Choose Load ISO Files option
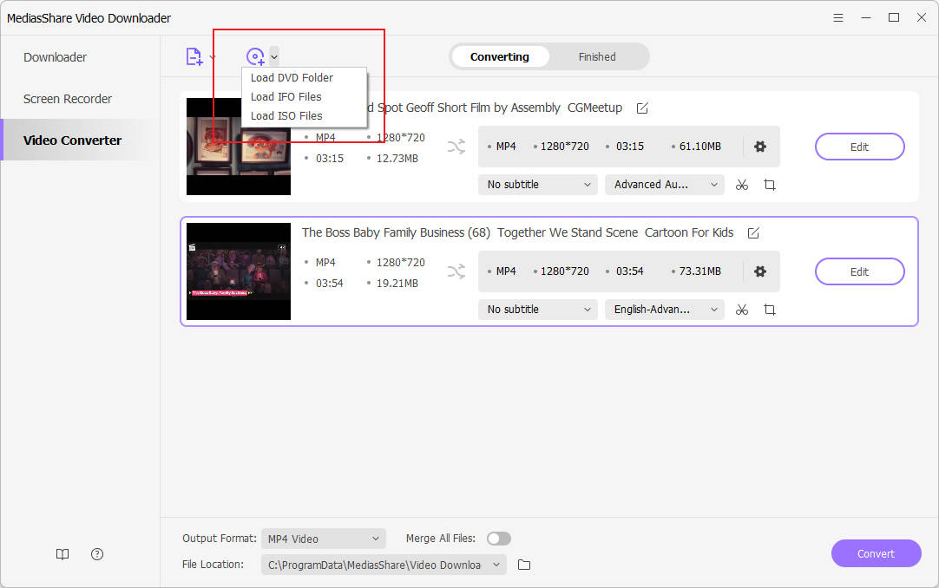The height and width of the screenshot is (588, 939). [286, 116]
